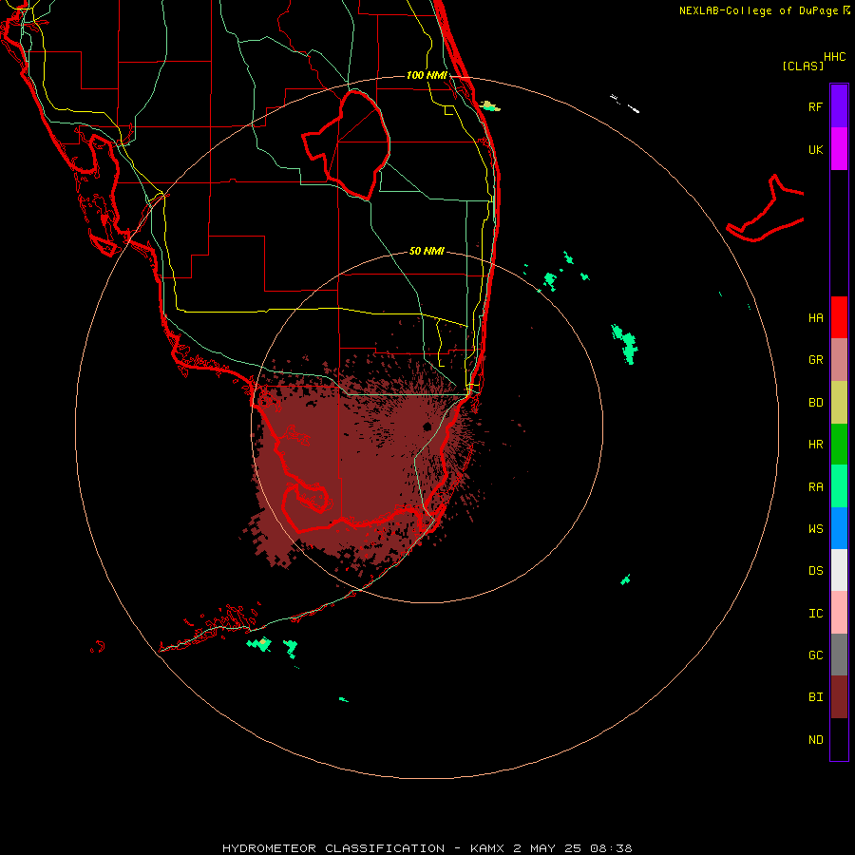The image size is (855, 855).
Task: Pick the dusty pink GR legend swatch
Action: point(839,360)
